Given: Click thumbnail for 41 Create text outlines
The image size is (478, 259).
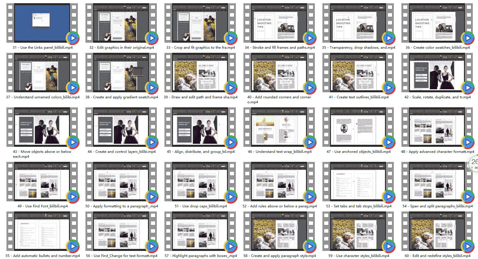Looking at the screenshot, I should [358, 73].
